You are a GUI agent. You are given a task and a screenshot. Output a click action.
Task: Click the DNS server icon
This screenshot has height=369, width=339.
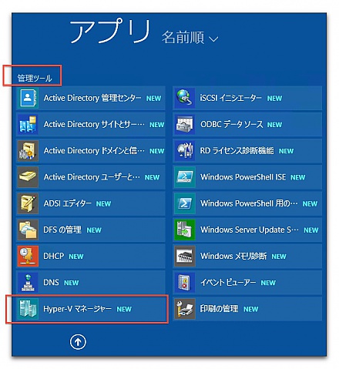[x=28, y=283]
